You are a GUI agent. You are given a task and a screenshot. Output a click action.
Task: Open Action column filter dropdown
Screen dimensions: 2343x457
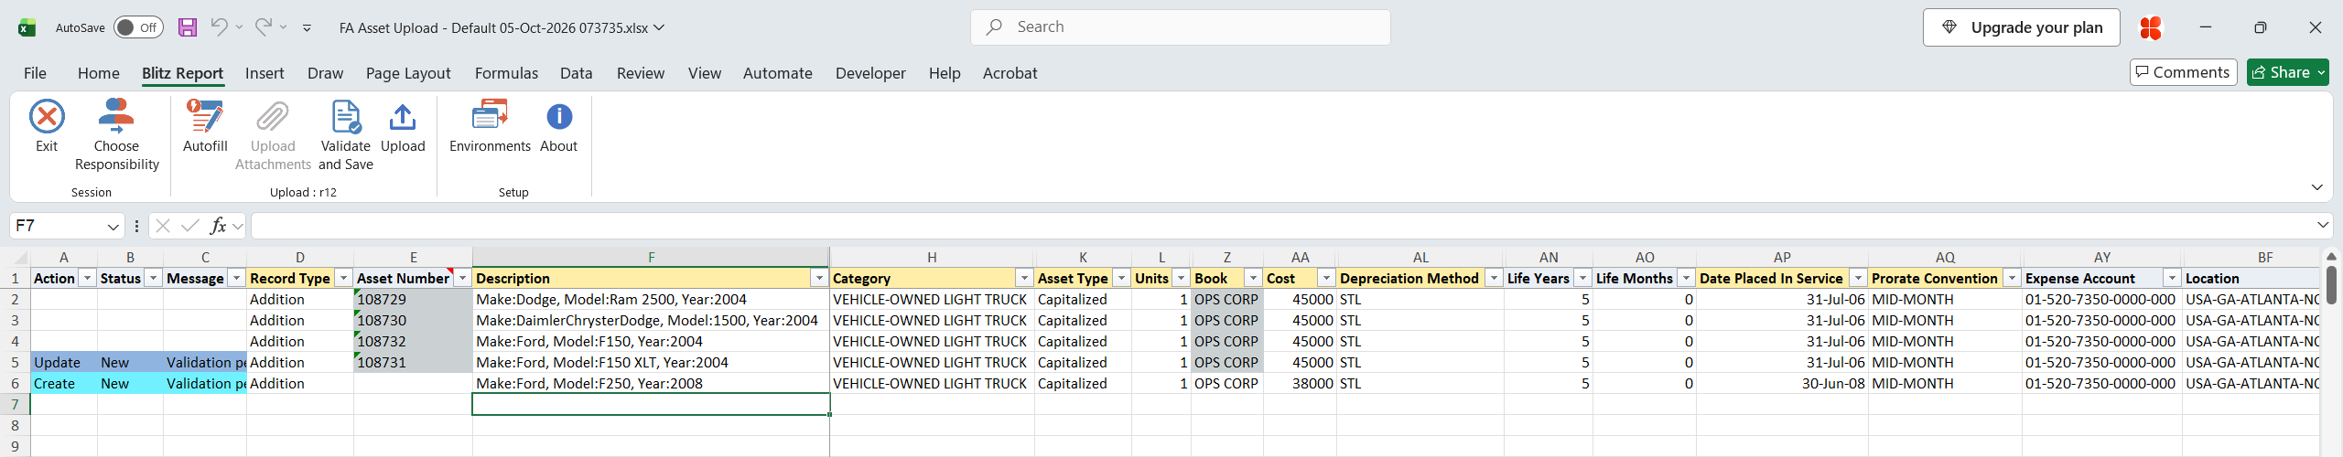[x=87, y=279]
